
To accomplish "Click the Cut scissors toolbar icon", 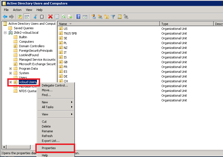I will pos(35,17).
